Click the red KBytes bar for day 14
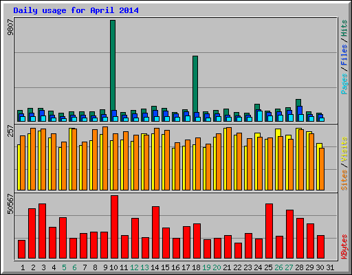The height and width of the screenshot is (275, 352). 155,232
